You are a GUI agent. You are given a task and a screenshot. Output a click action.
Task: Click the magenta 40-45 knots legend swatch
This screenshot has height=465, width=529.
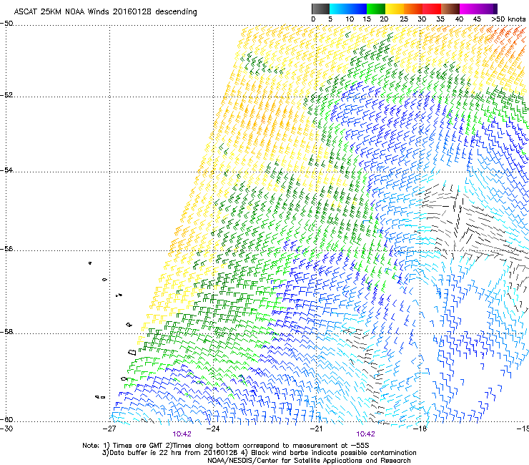[469, 9]
